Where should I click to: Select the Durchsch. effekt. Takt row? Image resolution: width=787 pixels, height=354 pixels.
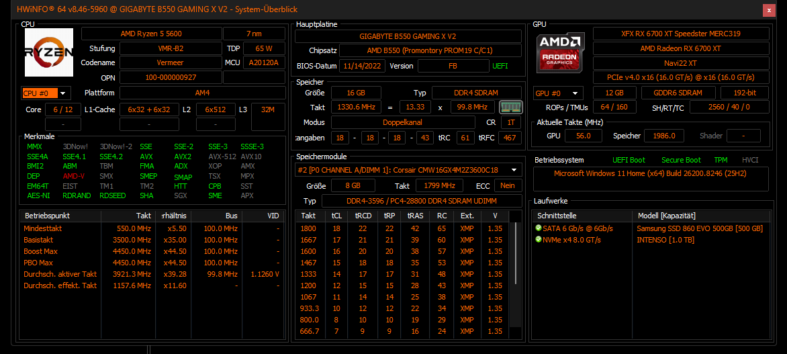pos(152,285)
